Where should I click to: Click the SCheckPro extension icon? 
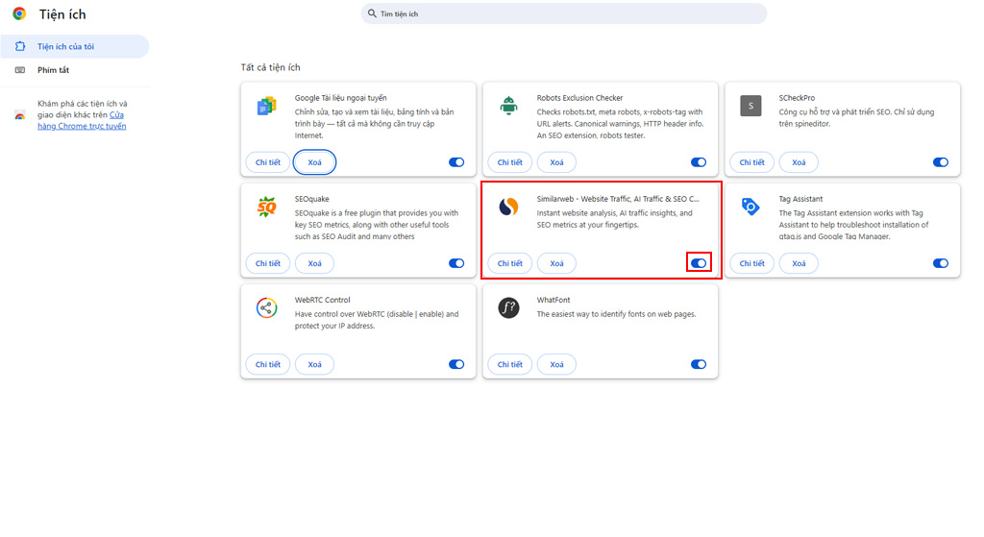(x=750, y=106)
